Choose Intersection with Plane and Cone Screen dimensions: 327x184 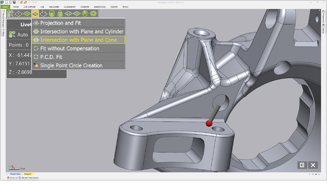(78, 40)
